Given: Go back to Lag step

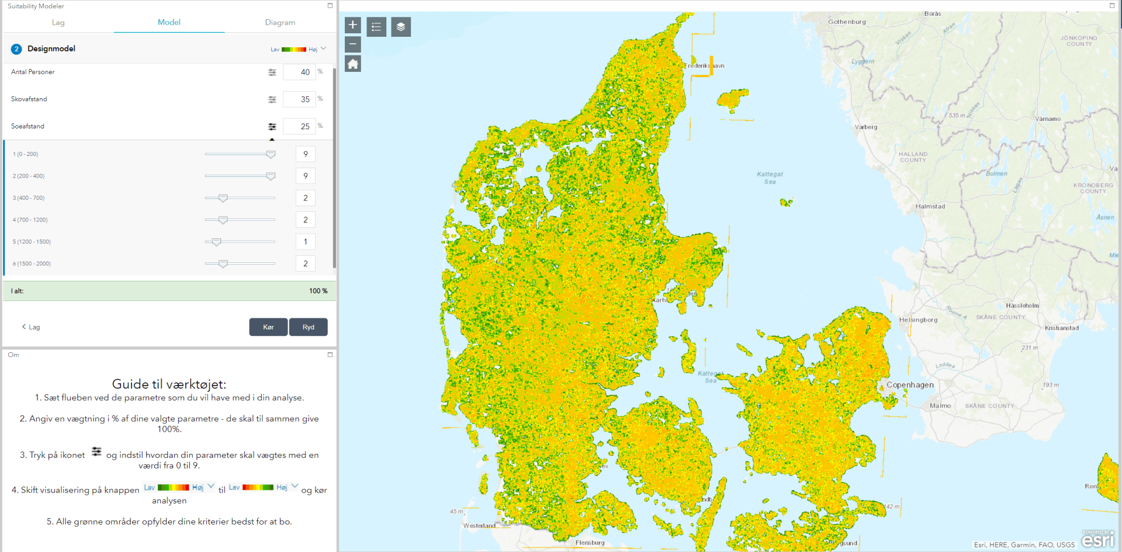Looking at the screenshot, I should (x=31, y=327).
